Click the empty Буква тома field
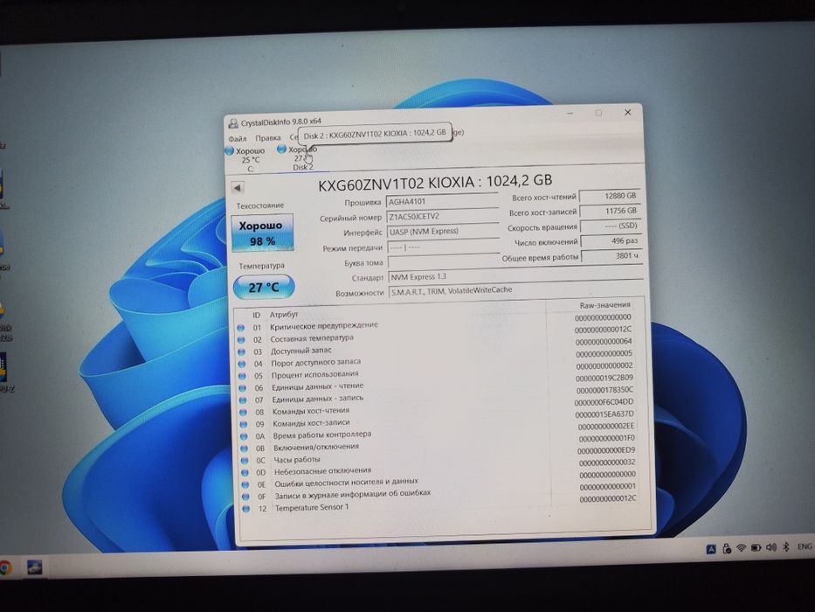Image resolution: width=815 pixels, height=612 pixels. [x=445, y=261]
